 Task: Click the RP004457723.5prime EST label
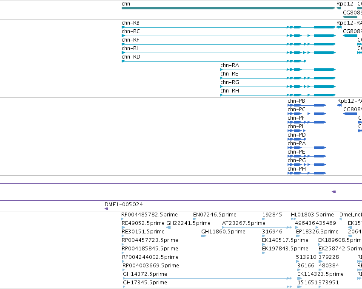coord(150,240)
